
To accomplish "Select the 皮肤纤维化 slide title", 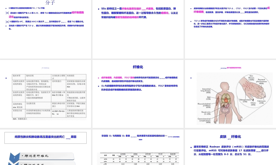I will [231, 136].
